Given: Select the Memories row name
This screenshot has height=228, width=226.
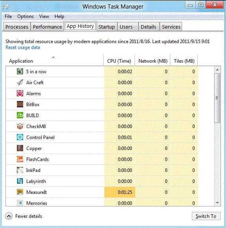Looking at the screenshot, I should click(37, 203).
